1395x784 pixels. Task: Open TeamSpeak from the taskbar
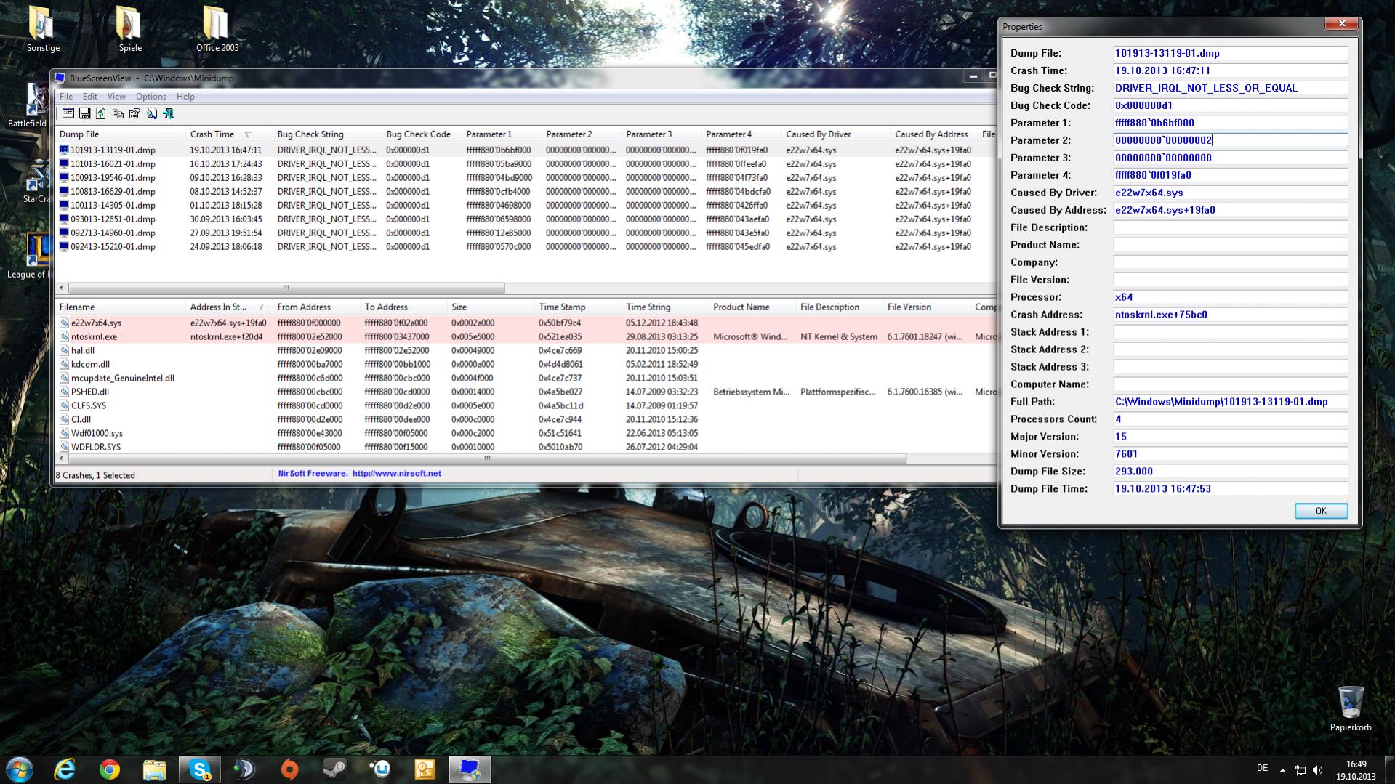pyautogui.click(x=245, y=769)
